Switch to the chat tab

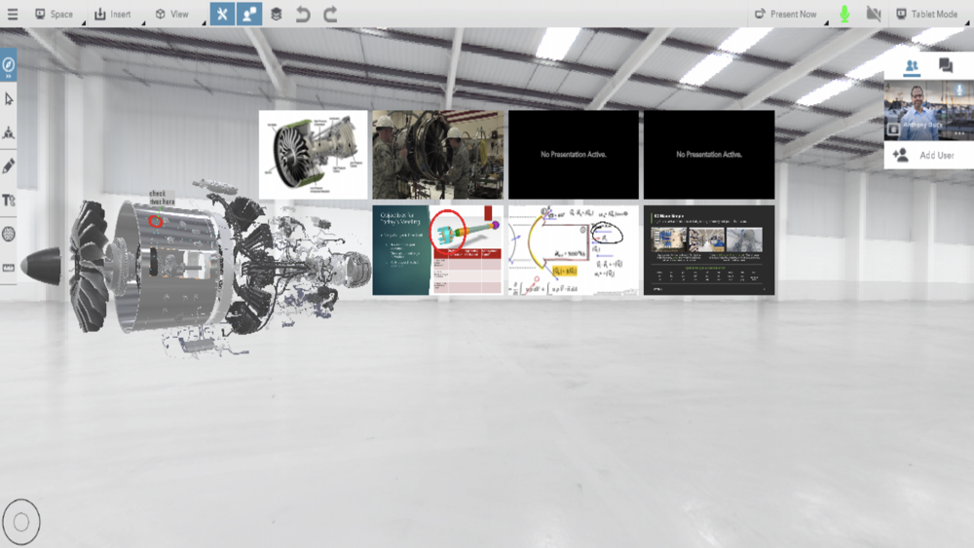point(946,65)
